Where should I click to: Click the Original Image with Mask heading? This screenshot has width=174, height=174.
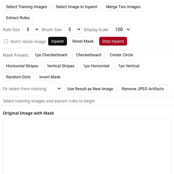tap(28, 113)
